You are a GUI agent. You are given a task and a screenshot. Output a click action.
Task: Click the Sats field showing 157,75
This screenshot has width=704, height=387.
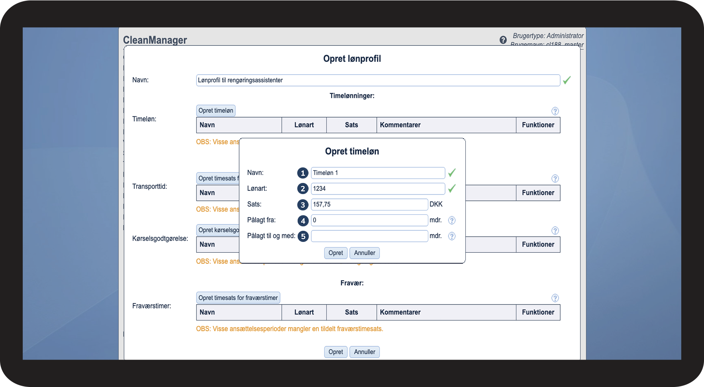point(369,204)
